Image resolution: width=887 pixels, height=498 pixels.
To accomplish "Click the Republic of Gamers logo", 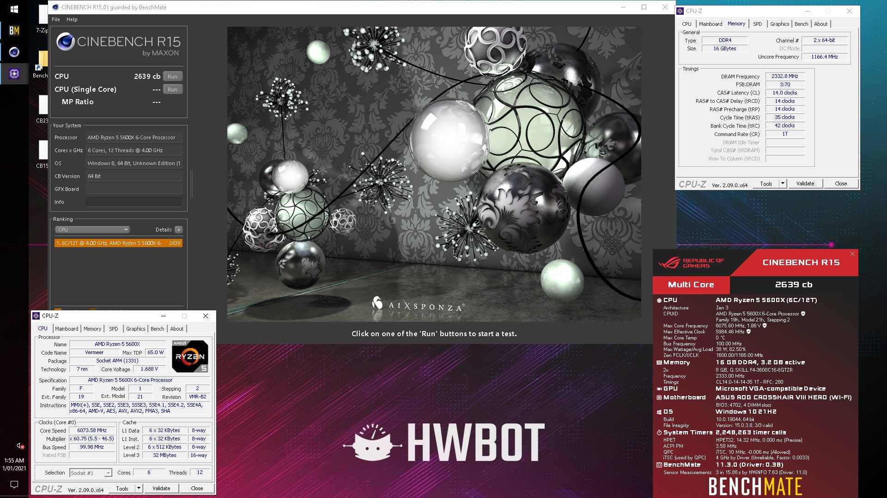I will click(691, 263).
